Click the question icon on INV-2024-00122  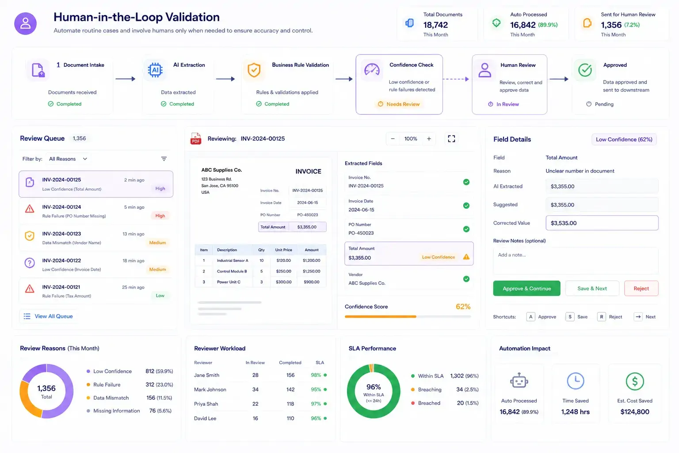coord(30,263)
